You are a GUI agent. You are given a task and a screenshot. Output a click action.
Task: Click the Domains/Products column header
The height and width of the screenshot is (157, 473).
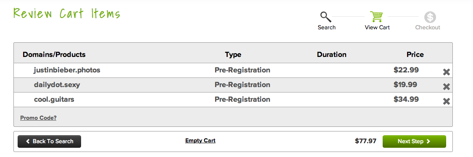tap(54, 54)
